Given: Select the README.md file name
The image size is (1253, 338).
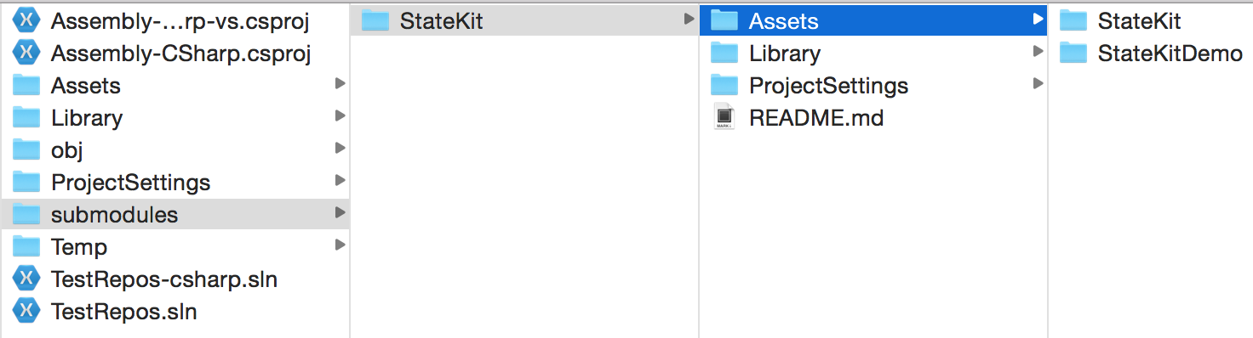Looking at the screenshot, I should pyautogui.click(x=816, y=118).
